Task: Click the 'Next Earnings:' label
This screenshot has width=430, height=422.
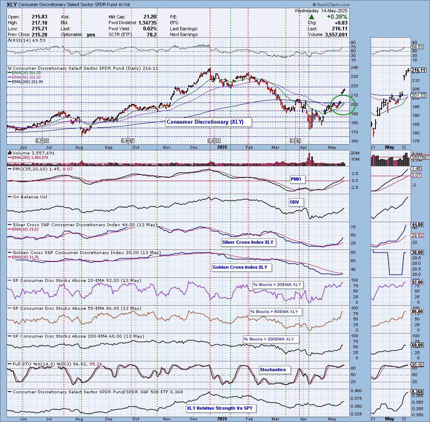Action: (184, 35)
